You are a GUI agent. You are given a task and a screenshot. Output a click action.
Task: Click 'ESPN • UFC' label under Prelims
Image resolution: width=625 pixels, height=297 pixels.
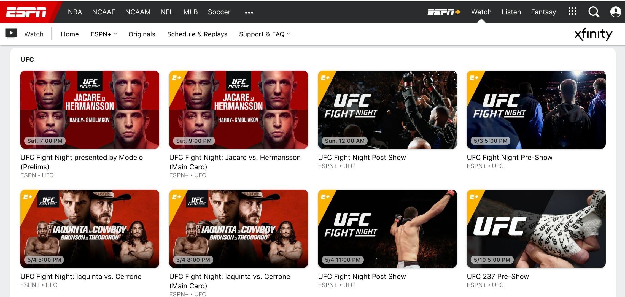pyautogui.click(x=37, y=175)
